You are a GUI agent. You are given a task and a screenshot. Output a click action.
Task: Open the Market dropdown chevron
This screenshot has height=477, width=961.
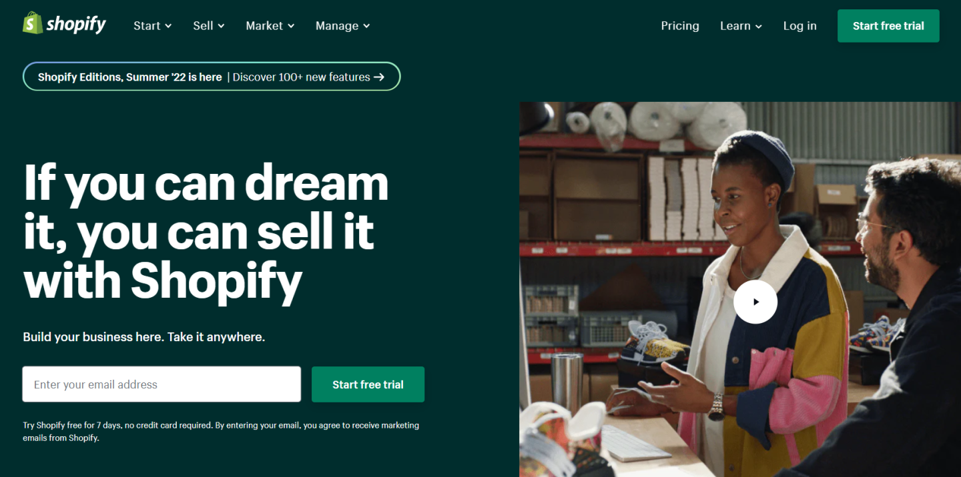coord(291,26)
